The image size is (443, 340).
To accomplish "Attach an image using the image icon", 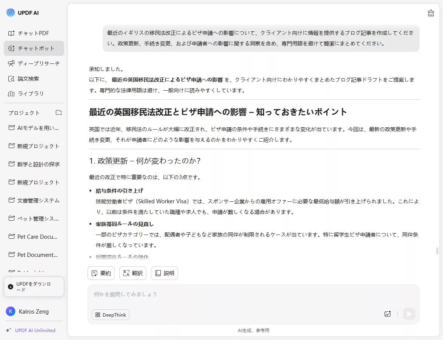I will click(387, 314).
